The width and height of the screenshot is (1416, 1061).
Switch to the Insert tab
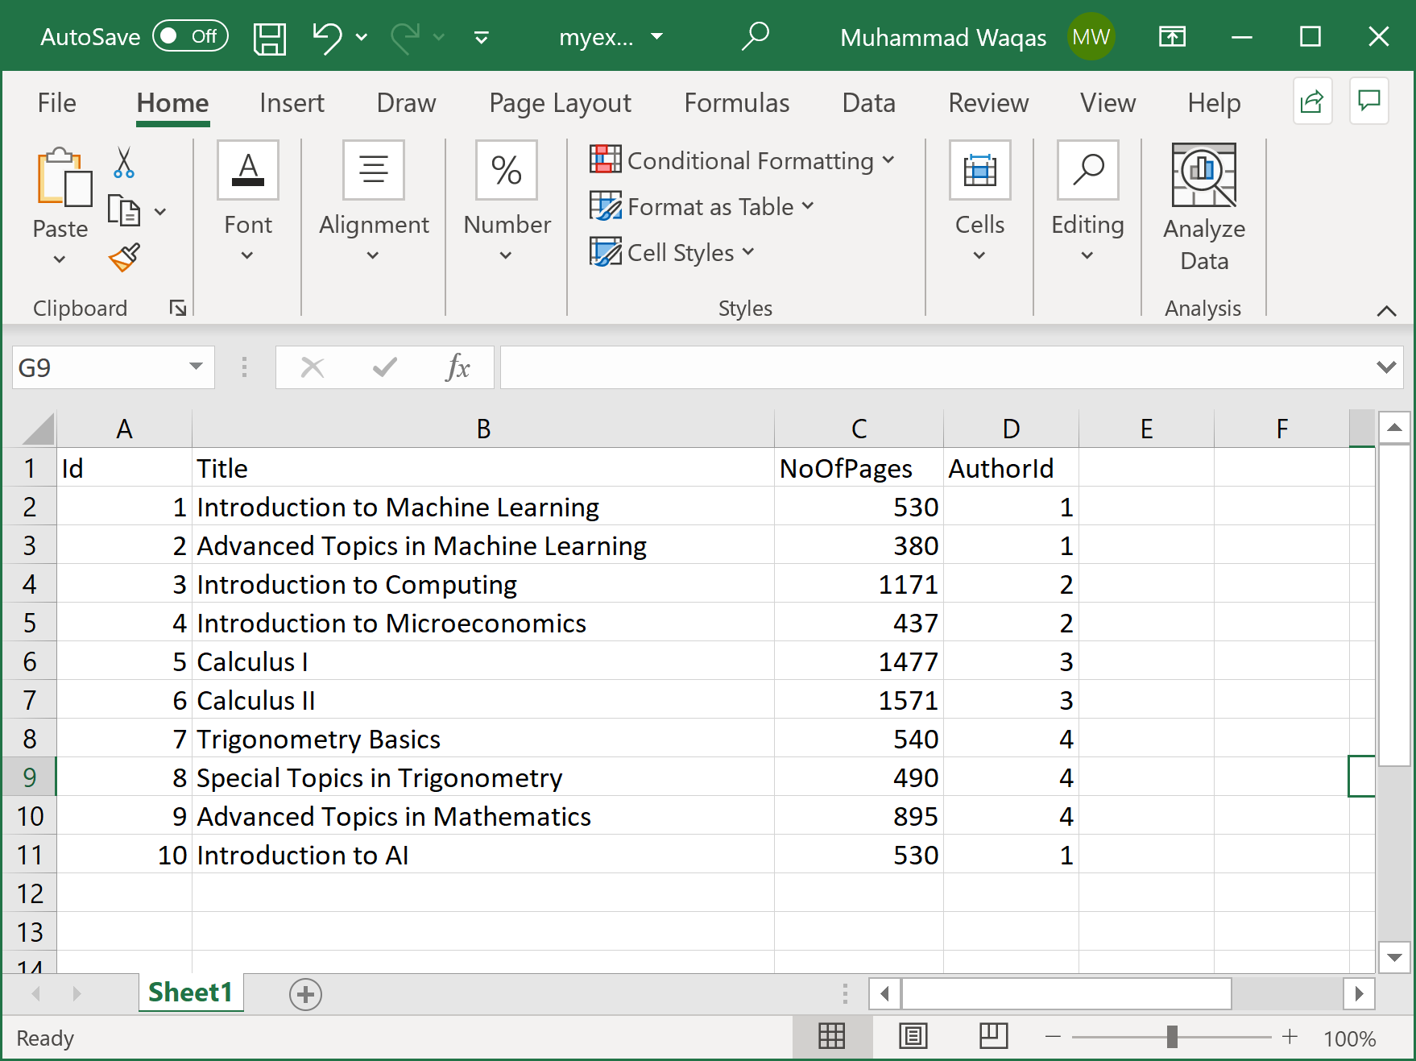pyautogui.click(x=292, y=103)
